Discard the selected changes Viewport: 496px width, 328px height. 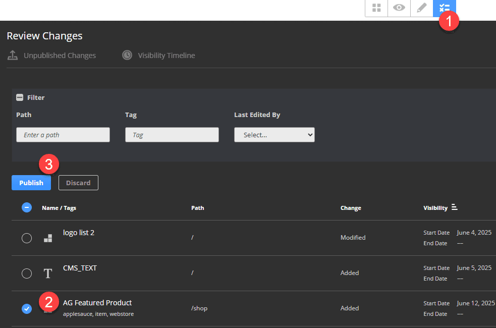tap(78, 183)
